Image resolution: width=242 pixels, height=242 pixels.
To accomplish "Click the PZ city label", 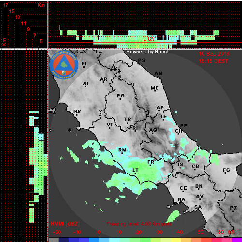I will click(x=233, y=208).
